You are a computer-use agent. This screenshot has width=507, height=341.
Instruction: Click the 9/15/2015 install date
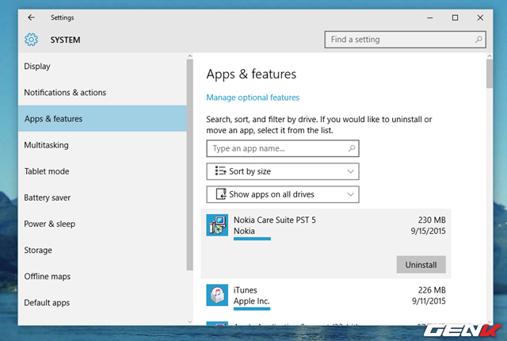pyautogui.click(x=428, y=231)
